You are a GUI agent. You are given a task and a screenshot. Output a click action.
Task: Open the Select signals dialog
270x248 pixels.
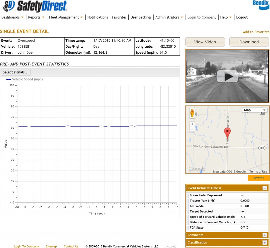pos(16,72)
